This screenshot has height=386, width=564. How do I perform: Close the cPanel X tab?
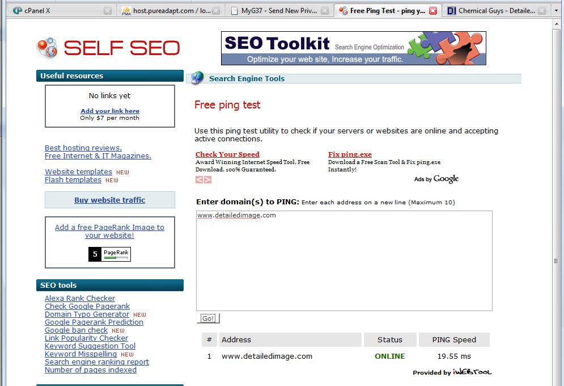tap(108, 11)
